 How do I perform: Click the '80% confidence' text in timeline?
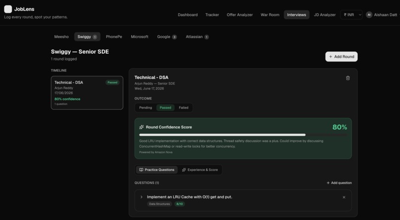[x=67, y=99]
